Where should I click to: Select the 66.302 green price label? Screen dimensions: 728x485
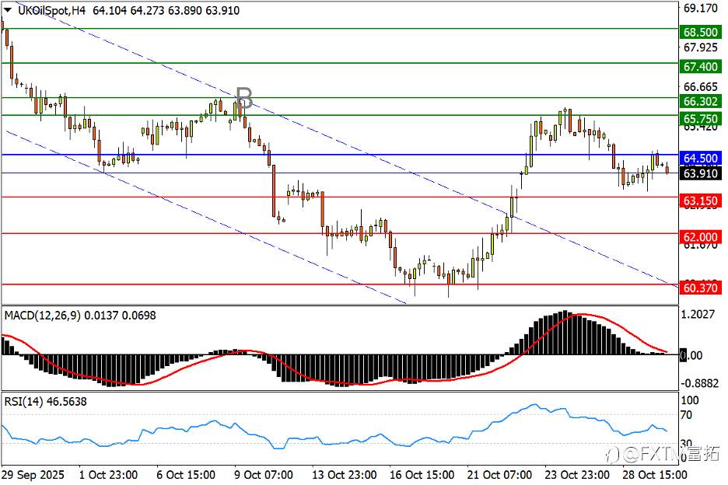pos(701,101)
